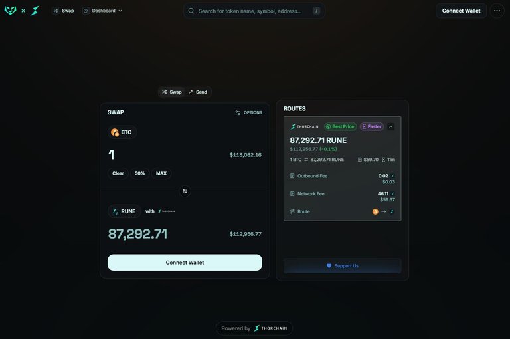Click the 50% amount button

pyautogui.click(x=139, y=173)
